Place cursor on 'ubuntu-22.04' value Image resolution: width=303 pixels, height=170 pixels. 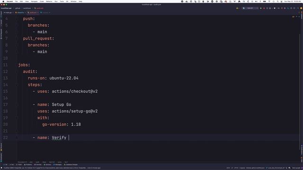64,78
